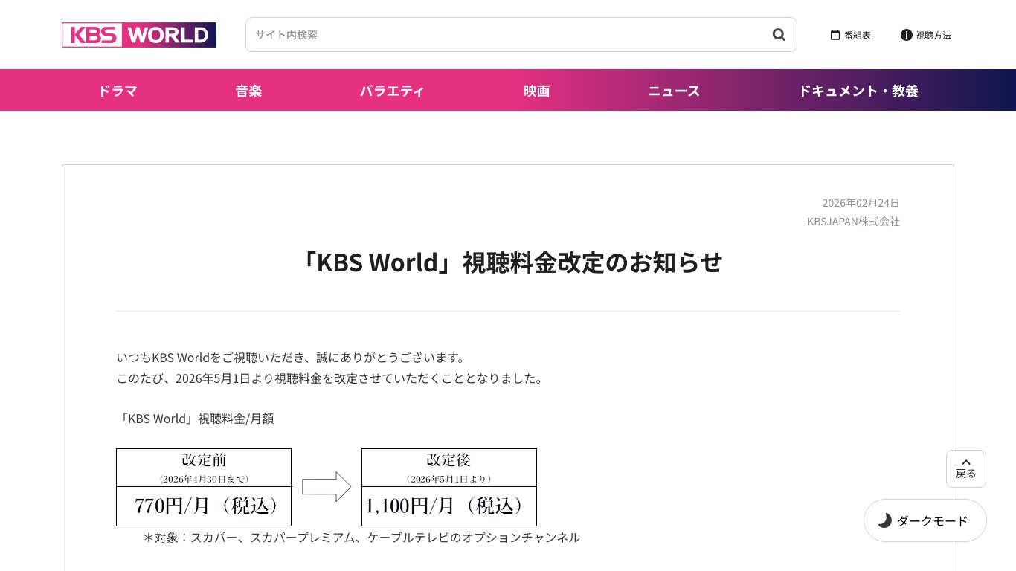Screen dimensions: 1016x571
Task: Click the moon icon in the dark mode button
Action: 884,520
